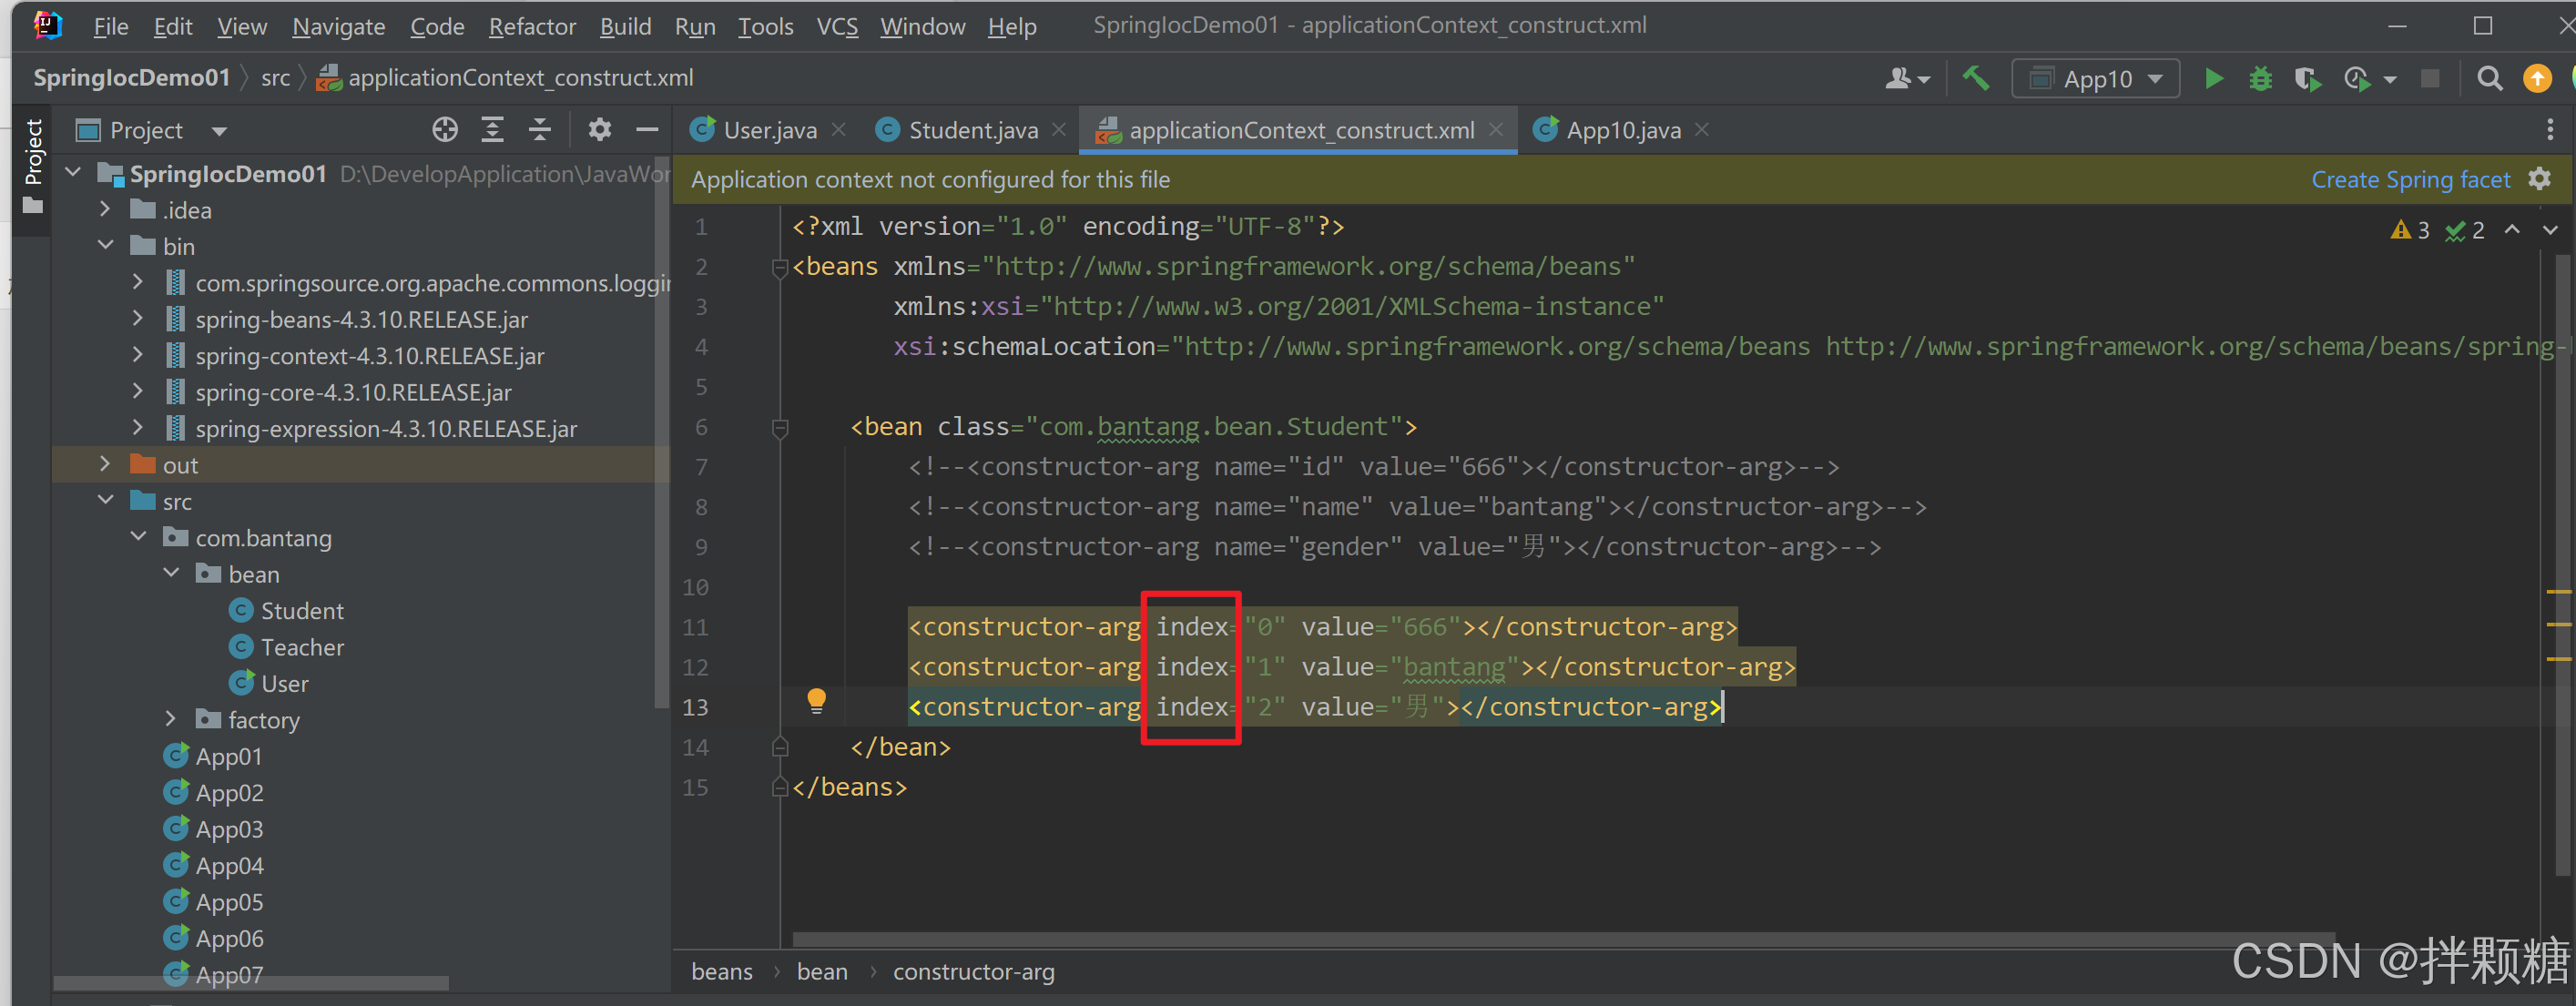Viewport: 2576px width, 1006px height.
Task: Click Expand All icon in Project panel
Action: point(492,130)
